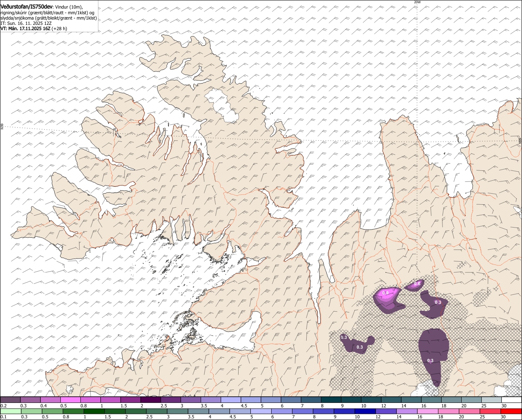Select the bright pink upper swatch between 0.5 and 0.8
This screenshot has height=420, width=522.
pos(70,400)
